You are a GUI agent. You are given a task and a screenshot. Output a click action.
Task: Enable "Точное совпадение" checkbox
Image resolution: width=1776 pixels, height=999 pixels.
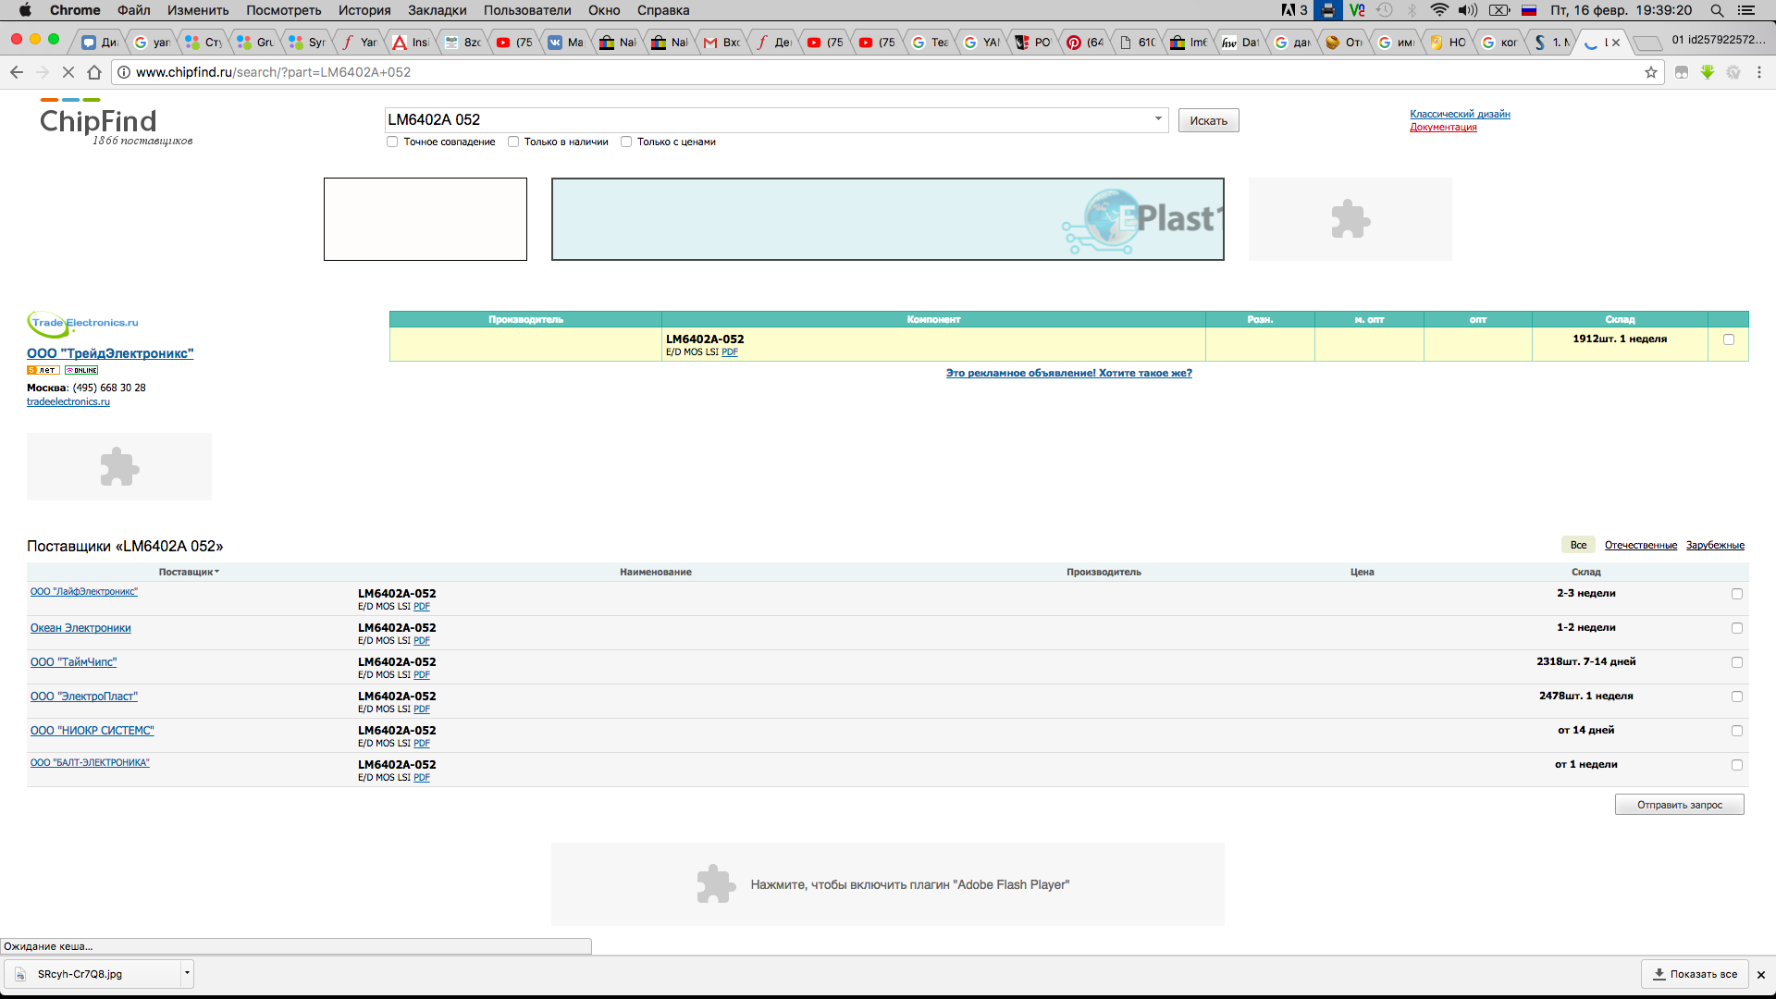pos(392,142)
